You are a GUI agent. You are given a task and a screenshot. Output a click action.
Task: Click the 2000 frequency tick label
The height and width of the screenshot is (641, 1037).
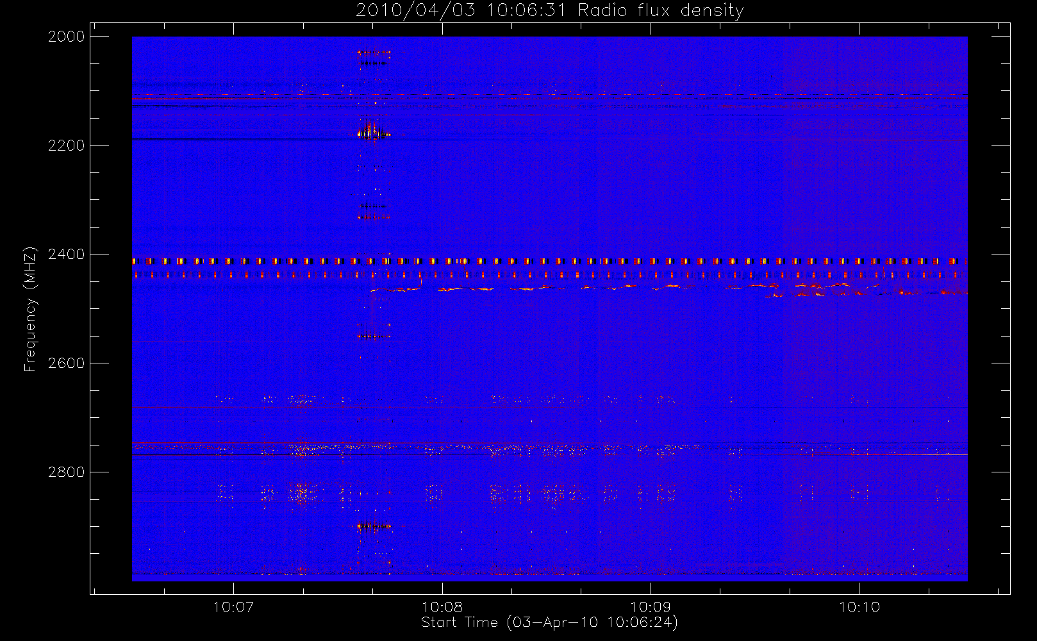(x=67, y=37)
